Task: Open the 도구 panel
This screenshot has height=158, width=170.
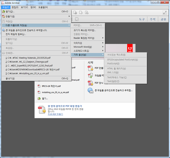Action: 142,19
